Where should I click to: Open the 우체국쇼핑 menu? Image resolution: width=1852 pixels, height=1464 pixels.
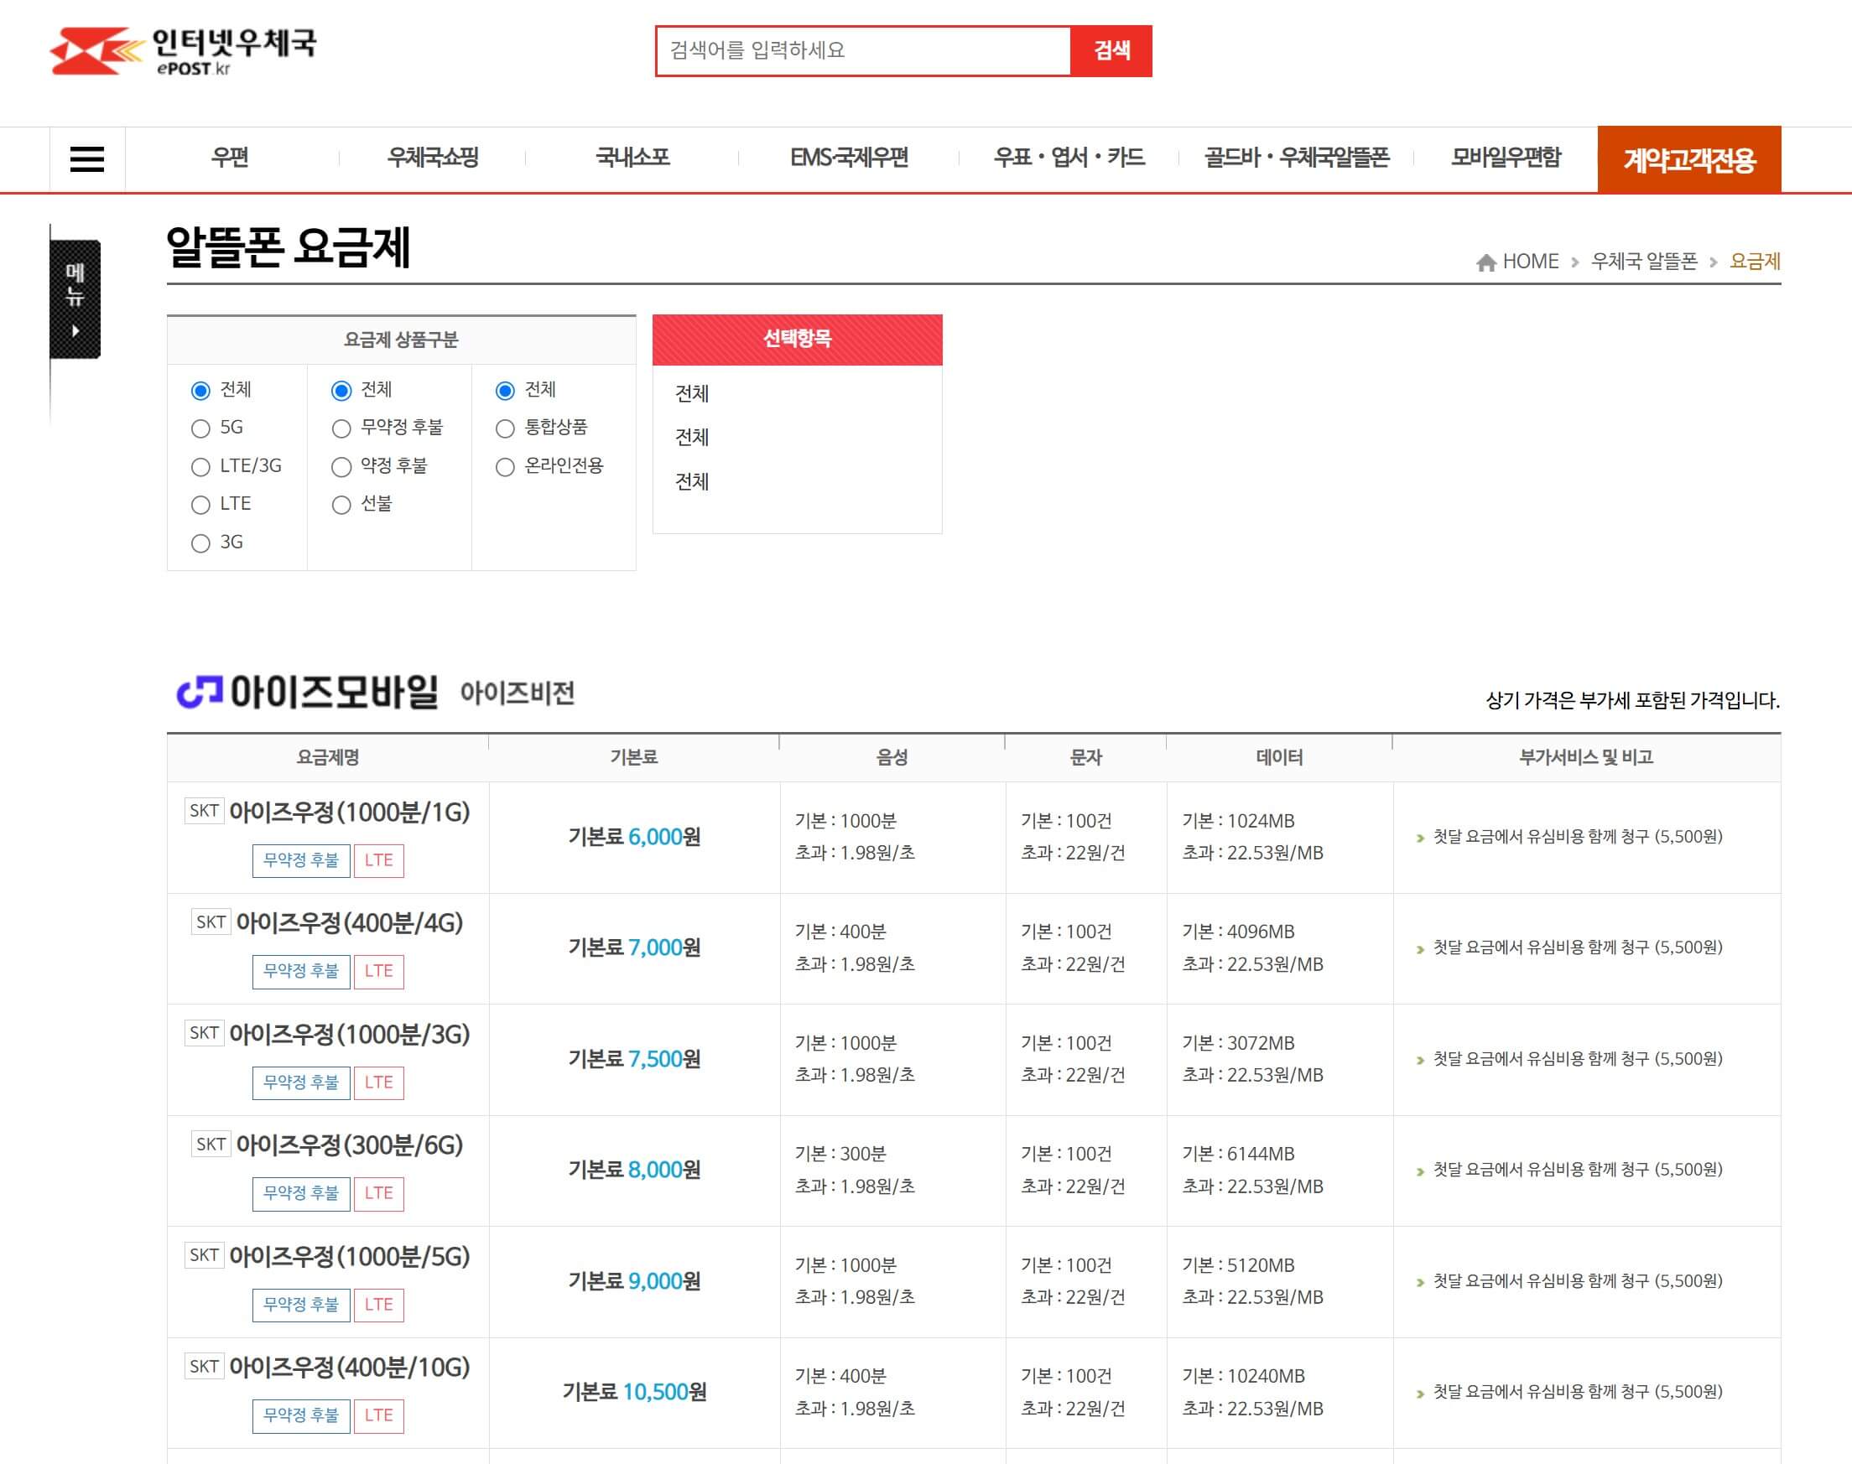click(x=433, y=158)
